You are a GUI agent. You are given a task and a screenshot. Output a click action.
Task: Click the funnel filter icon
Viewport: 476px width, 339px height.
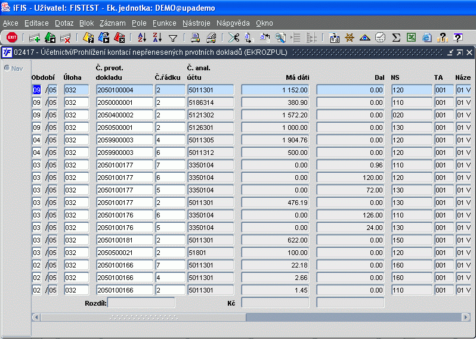(172, 38)
